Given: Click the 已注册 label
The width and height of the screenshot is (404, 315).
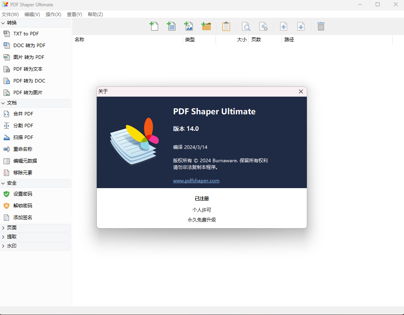Looking at the screenshot, I should tap(202, 199).
